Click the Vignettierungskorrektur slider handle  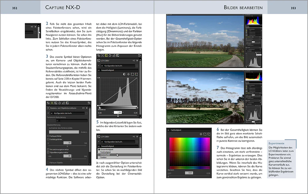point(71,159)
